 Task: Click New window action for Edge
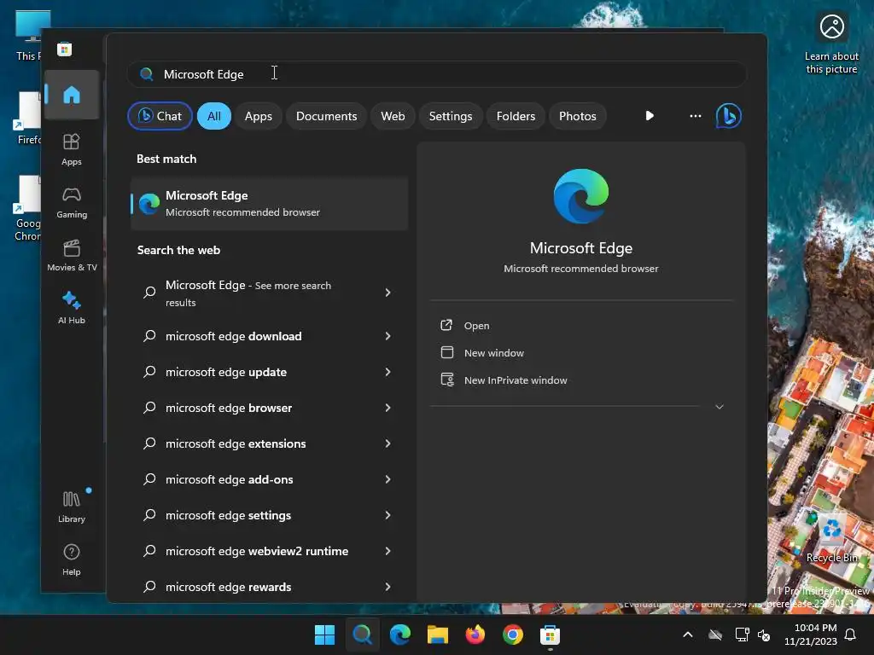pyautogui.click(x=494, y=352)
